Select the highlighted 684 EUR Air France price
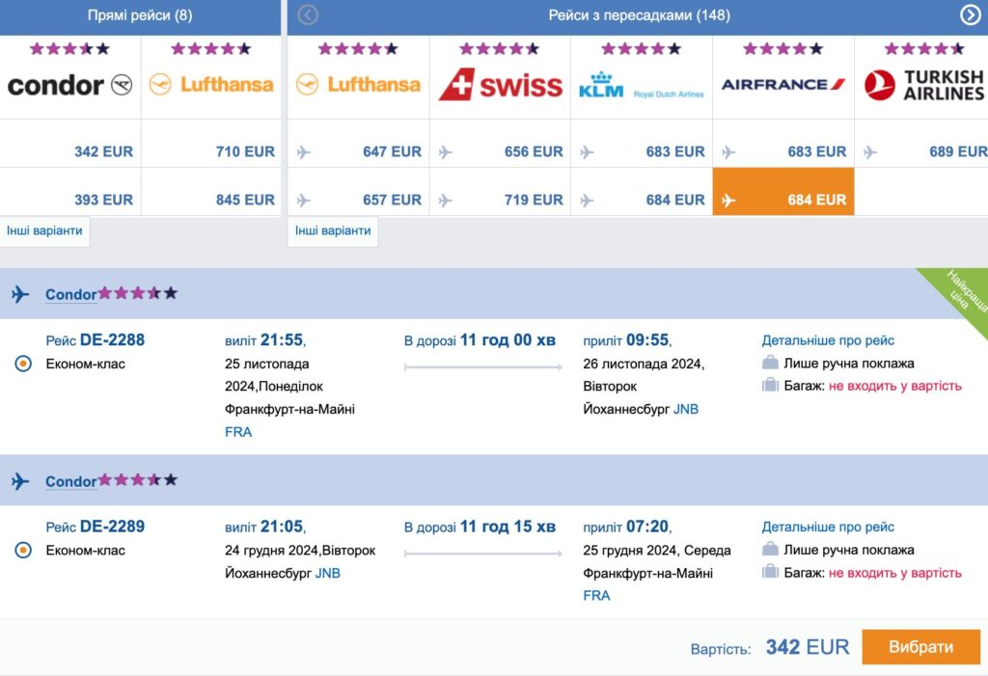Viewport: 988px width, 676px height. click(x=782, y=200)
